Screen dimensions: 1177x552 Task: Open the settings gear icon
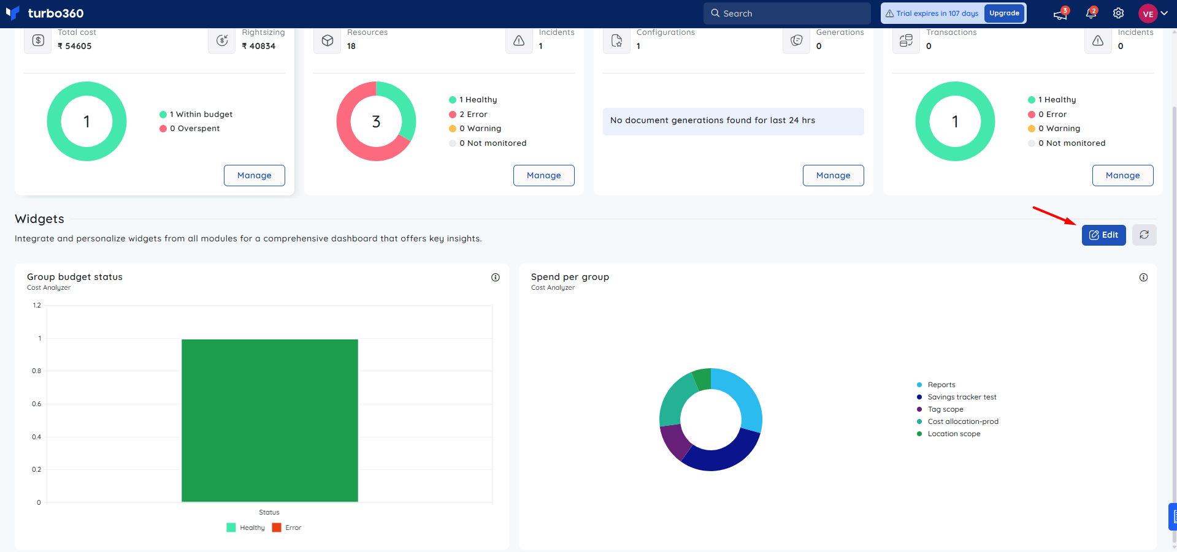pos(1119,13)
